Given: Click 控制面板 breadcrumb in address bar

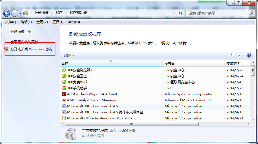Looking at the screenshot, I should (42, 13).
